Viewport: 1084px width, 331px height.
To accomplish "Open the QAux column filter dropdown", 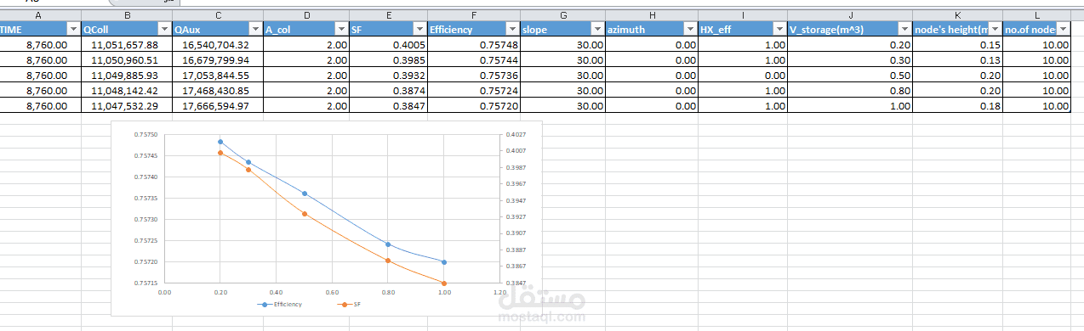I will (x=256, y=29).
